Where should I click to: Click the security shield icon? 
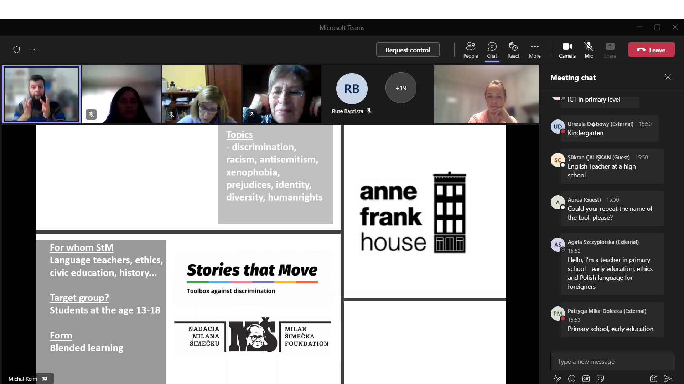(x=16, y=50)
